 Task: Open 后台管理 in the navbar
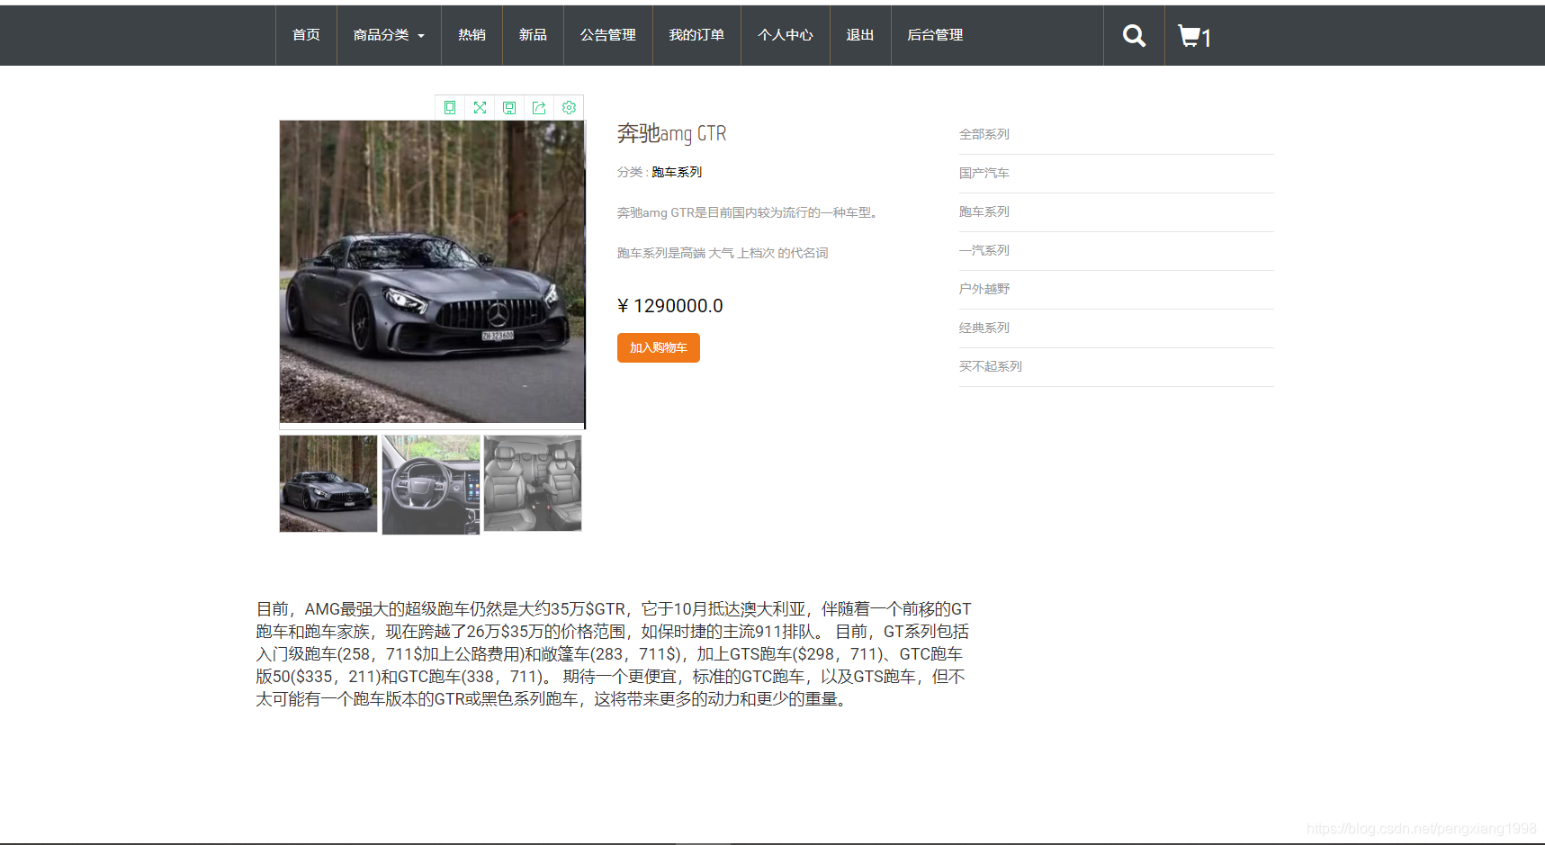[x=935, y=35]
